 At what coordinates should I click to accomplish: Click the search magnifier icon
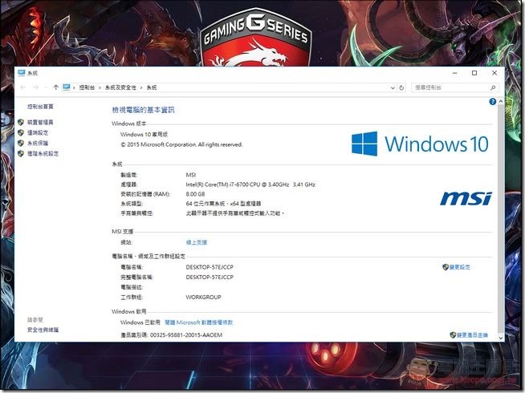pyautogui.click(x=493, y=87)
